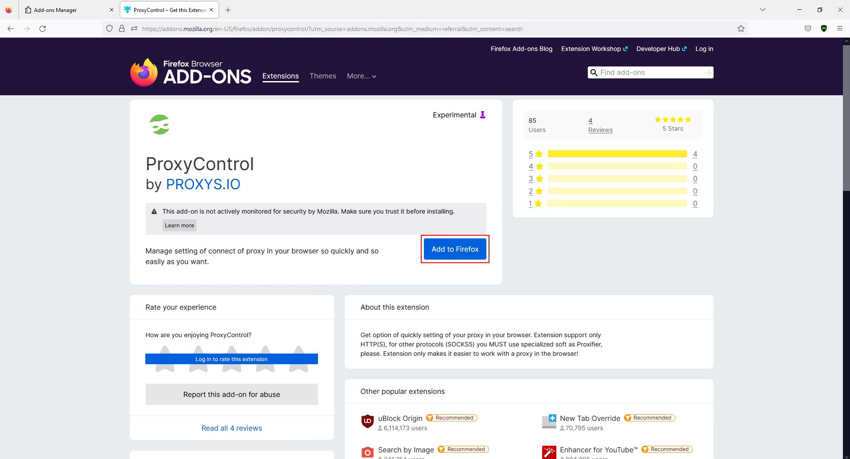Focus the Find add-ons search field

point(649,73)
